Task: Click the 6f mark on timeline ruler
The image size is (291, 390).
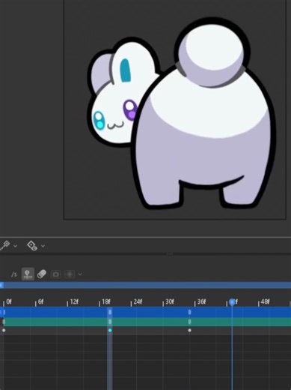Action: (x=40, y=301)
